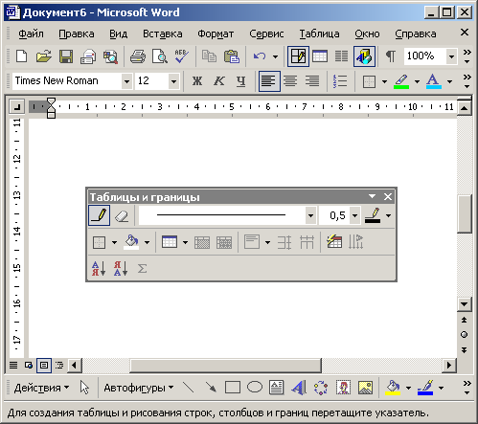This screenshot has width=478, height=424.
Task: Apply yellow fill color bucket in drawing toolbar
Action: coord(393,388)
